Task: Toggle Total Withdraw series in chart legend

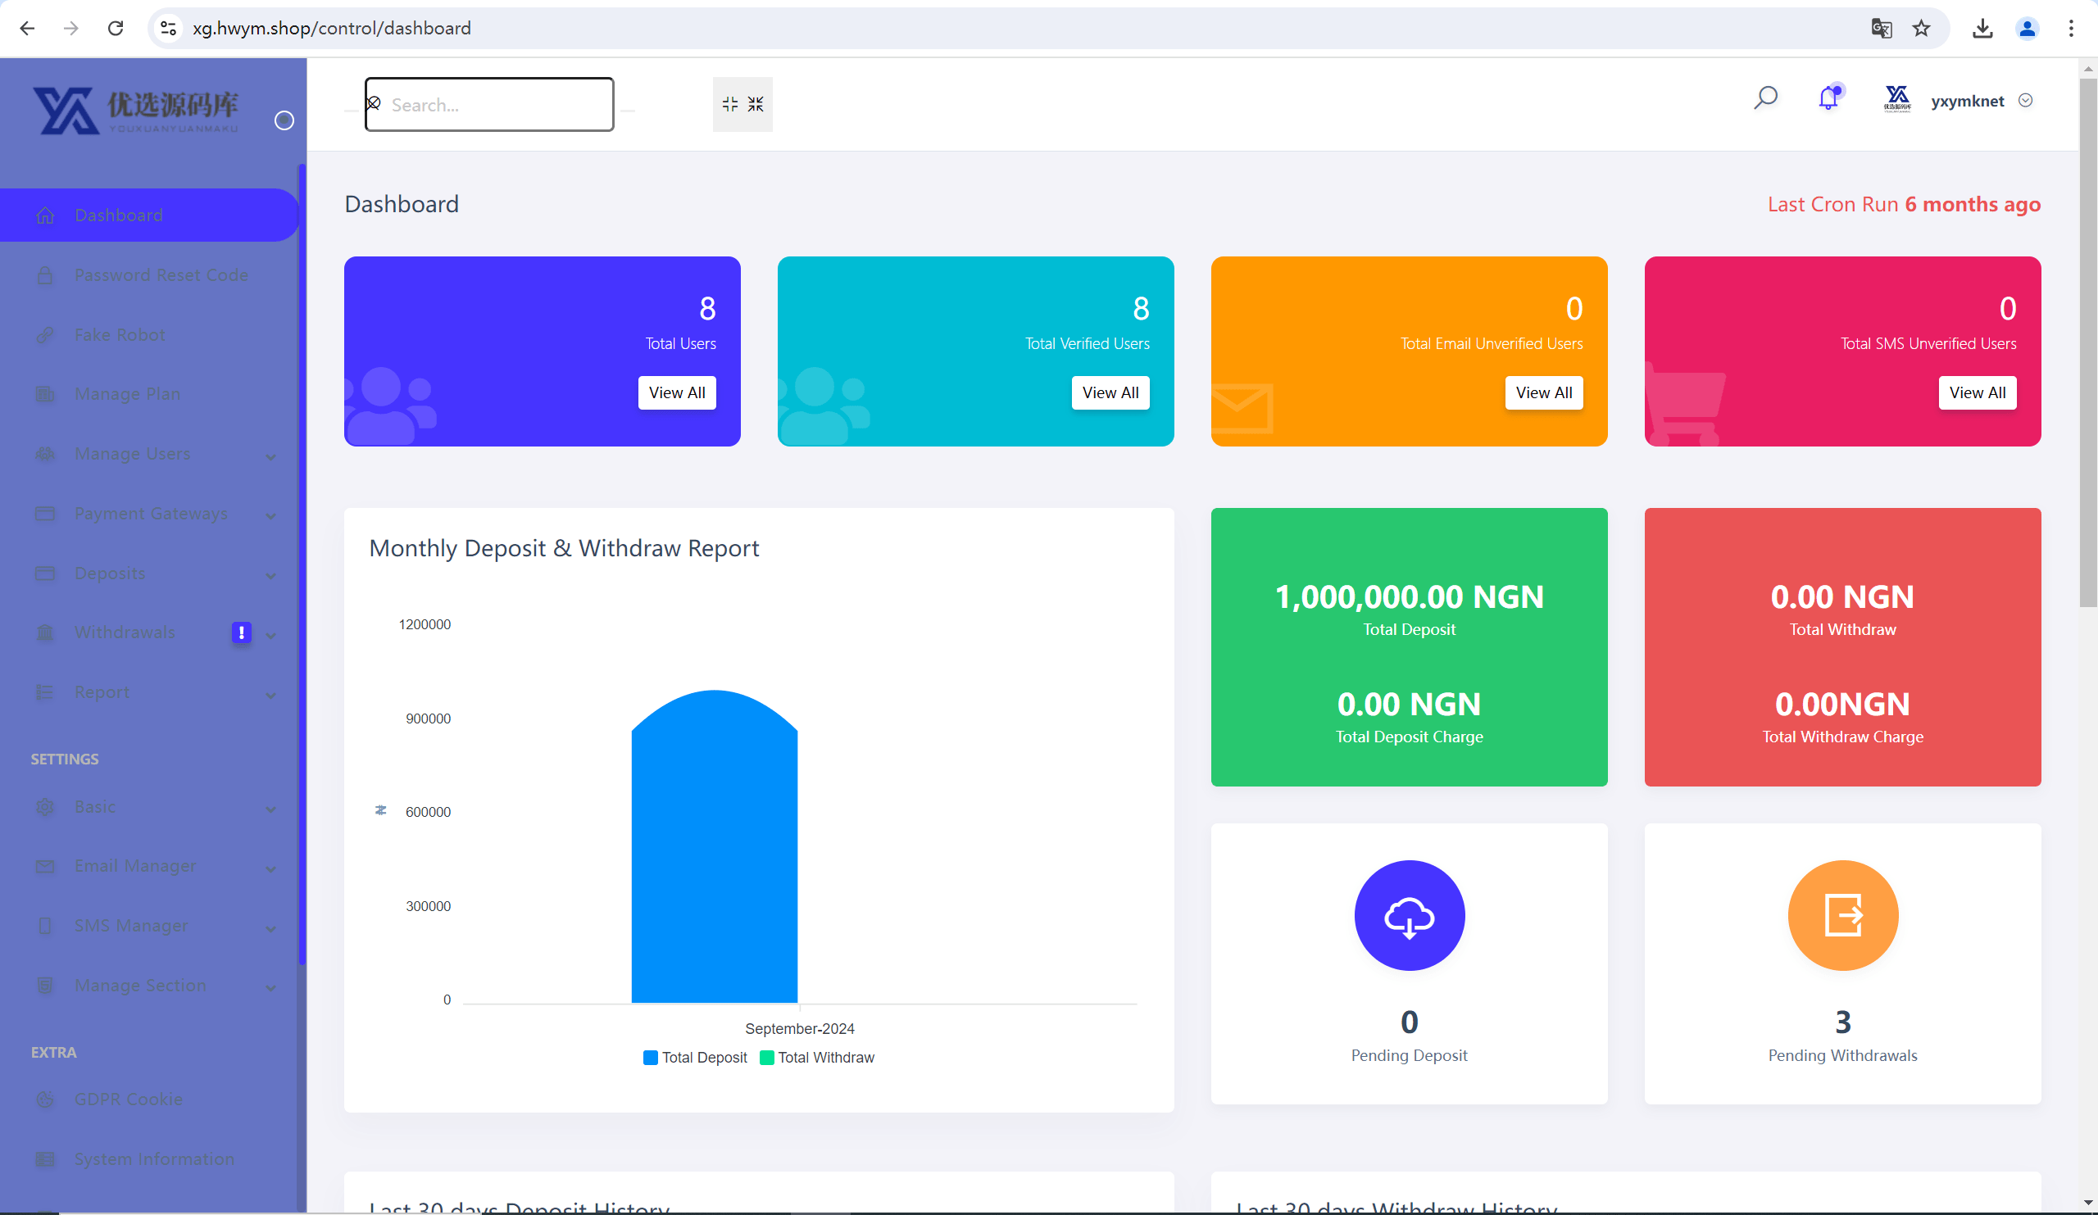Action: coord(817,1058)
